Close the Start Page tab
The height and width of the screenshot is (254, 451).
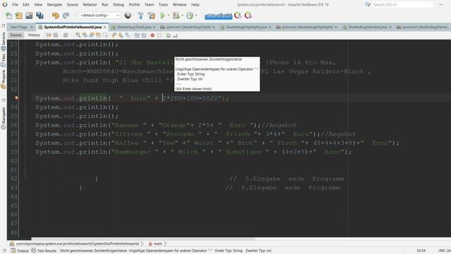pos(32,27)
